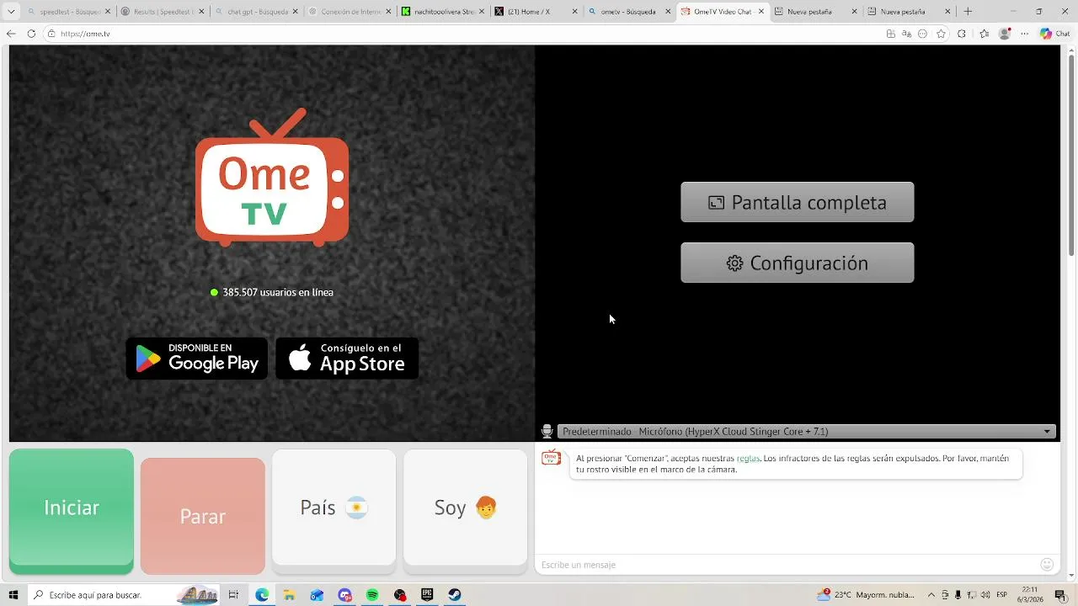Open browser profile avatar
Viewport: 1078px width, 606px height.
[x=1005, y=34]
